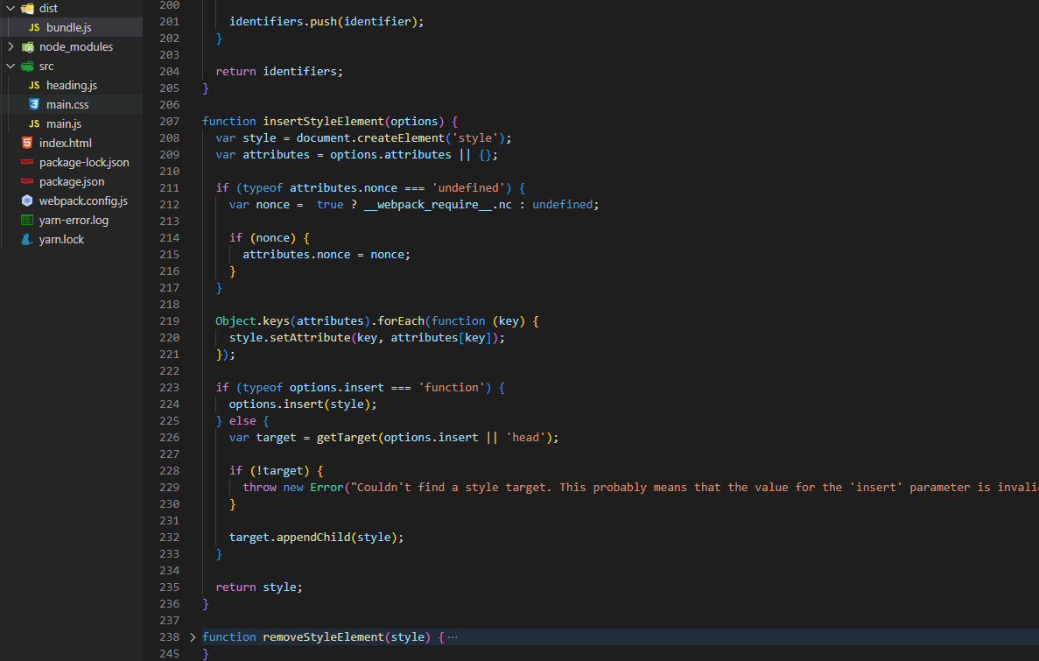
Task: Collapse the src folder chevron
Action: point(11,67)
